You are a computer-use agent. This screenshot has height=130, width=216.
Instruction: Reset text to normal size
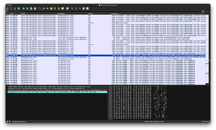[x=80, y=8]
